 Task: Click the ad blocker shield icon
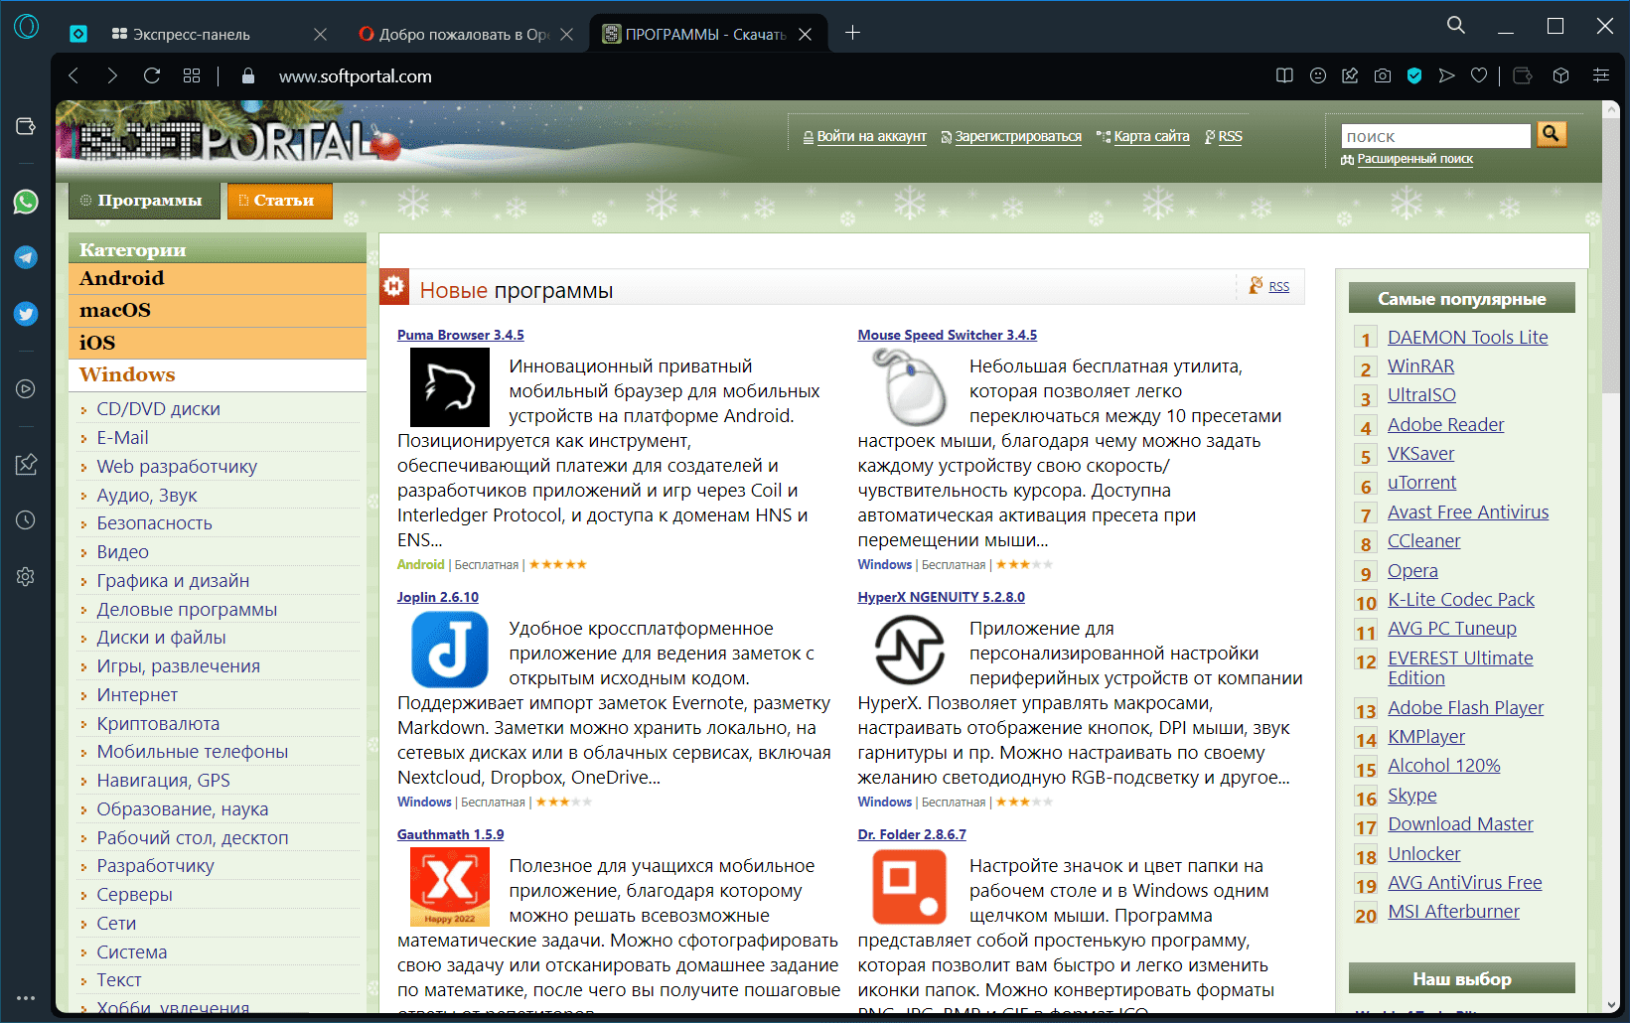pos(1414,75)
